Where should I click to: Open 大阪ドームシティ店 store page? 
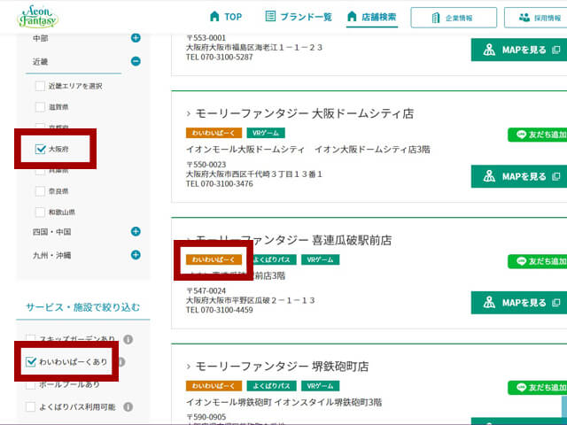click(305, 114)
